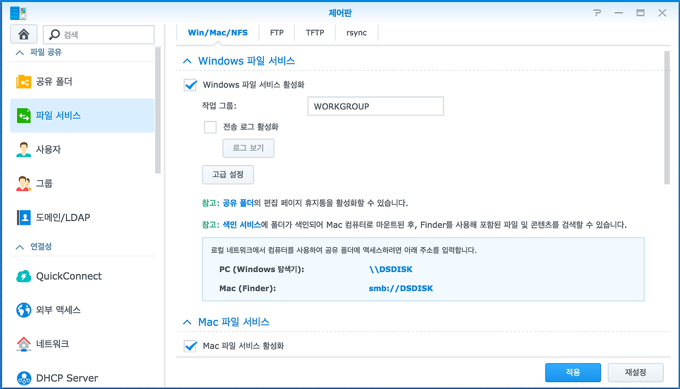This screenshot has width=680, height=389.
Task: Switch to the FTP tab
Action: click(277, 32)
